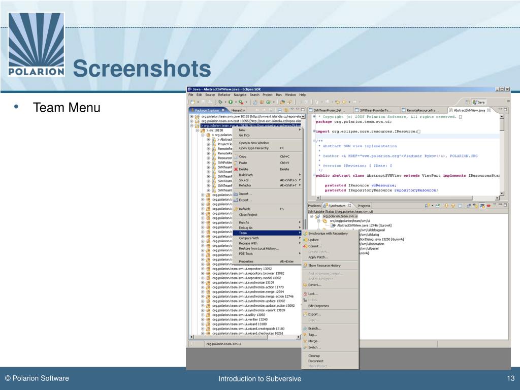The image size is (520, 390).
Task: Select AbstractSVNView.java 12746 in Synchronize tree
Action: [361, 225]
